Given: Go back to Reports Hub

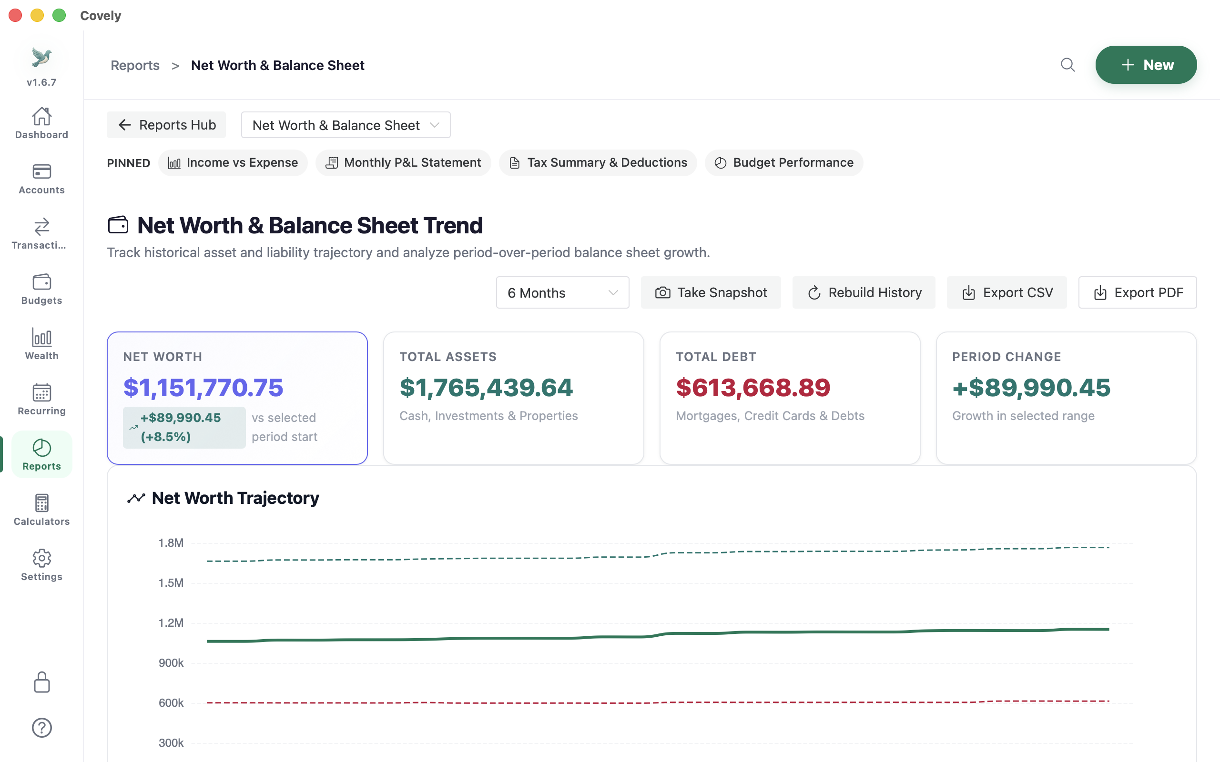Looking at the screenshot, I should pos(166,125).
